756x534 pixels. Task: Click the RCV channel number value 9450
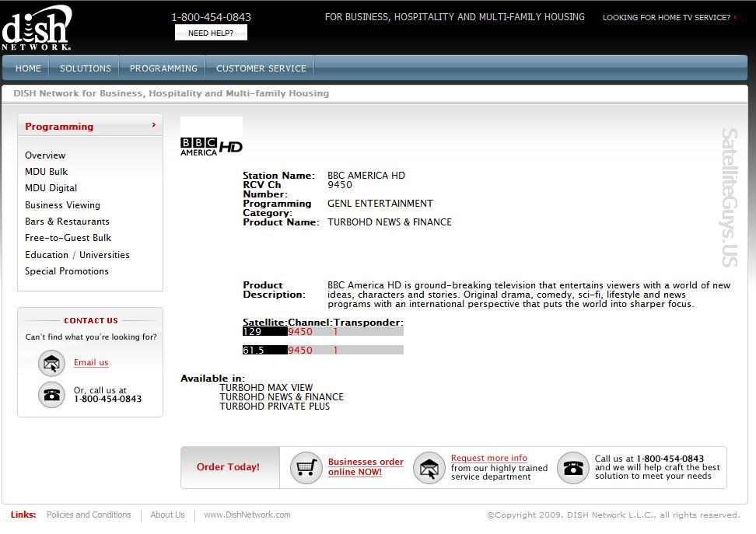[x=340, y=184]
